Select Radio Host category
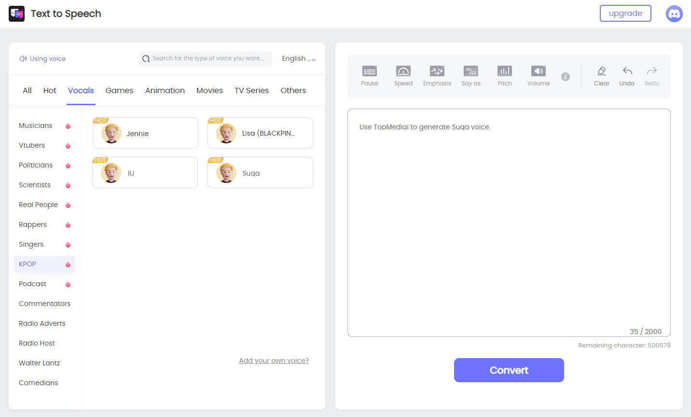This screenshot has width=691, height=417. point(37,343)
